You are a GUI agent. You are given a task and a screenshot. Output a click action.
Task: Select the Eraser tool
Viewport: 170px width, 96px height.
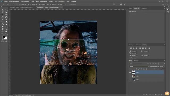click(6, 22)
